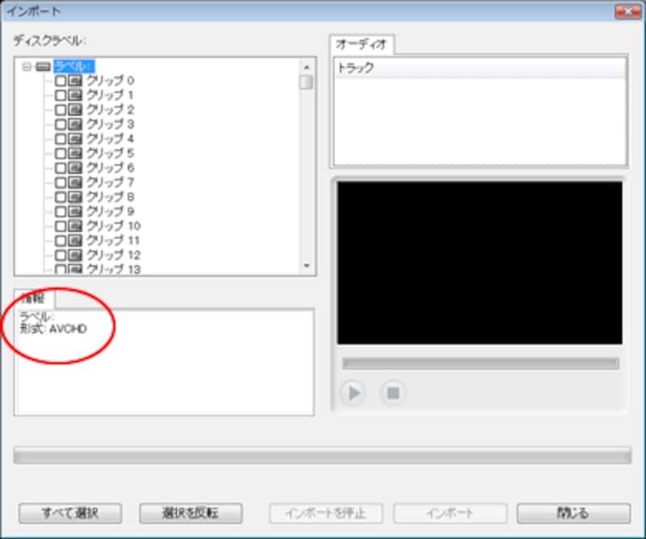Viewport: 646px width, 539px height.
Task: Click the film icon of クリップ 7
Action: [75, 183]
